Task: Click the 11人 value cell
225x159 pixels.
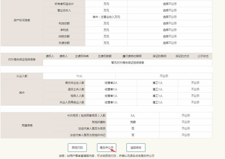Action: (x=79, y=76)
